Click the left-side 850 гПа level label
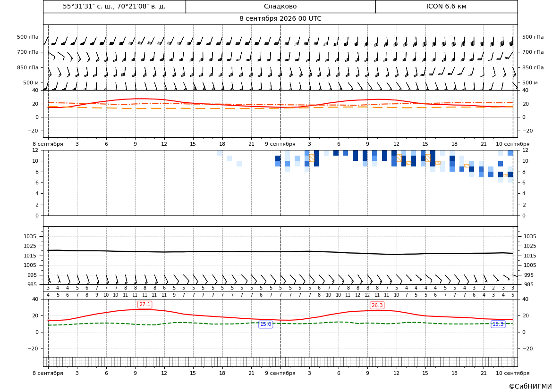The width and height of the screenshot is (552, 390). [27, 67]
